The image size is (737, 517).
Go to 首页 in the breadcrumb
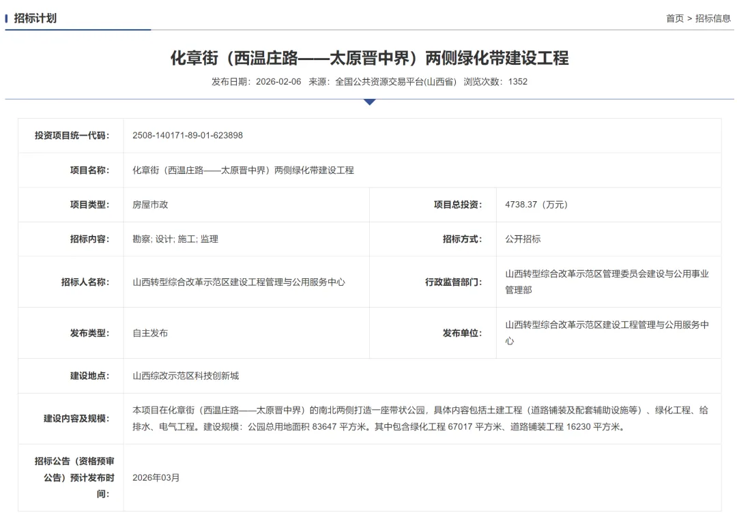coord(674,18)
